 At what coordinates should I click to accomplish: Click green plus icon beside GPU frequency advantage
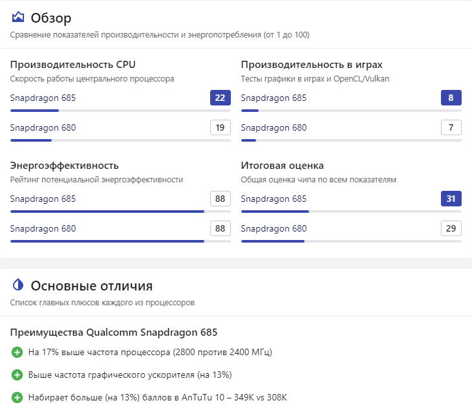pyautogui.click(x=17, y=375)
